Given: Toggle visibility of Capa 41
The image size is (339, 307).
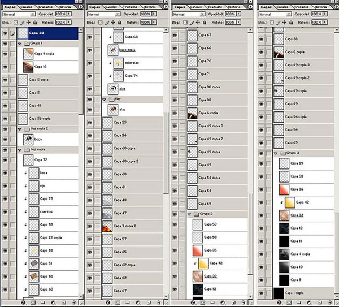Looking at the screenshot, I should [x=5, y=106].
